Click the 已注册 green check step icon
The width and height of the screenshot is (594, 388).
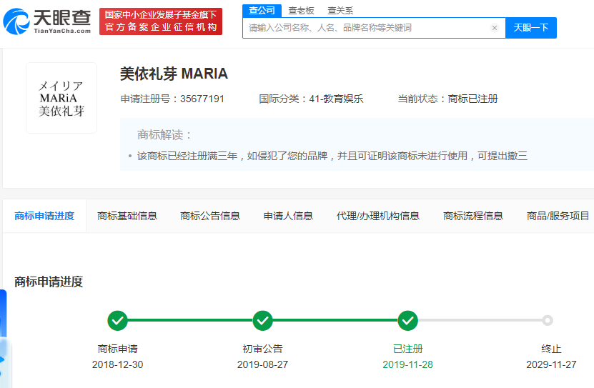click(x=407, y=321)
